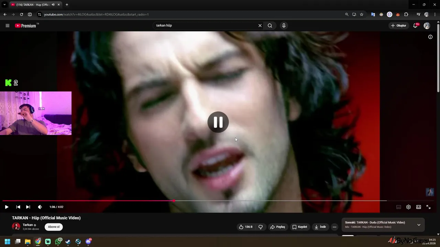Viewport: 440px width, 247px height.
Task: Open the YouTube guide hamburger menu
Action: point(7,25)
